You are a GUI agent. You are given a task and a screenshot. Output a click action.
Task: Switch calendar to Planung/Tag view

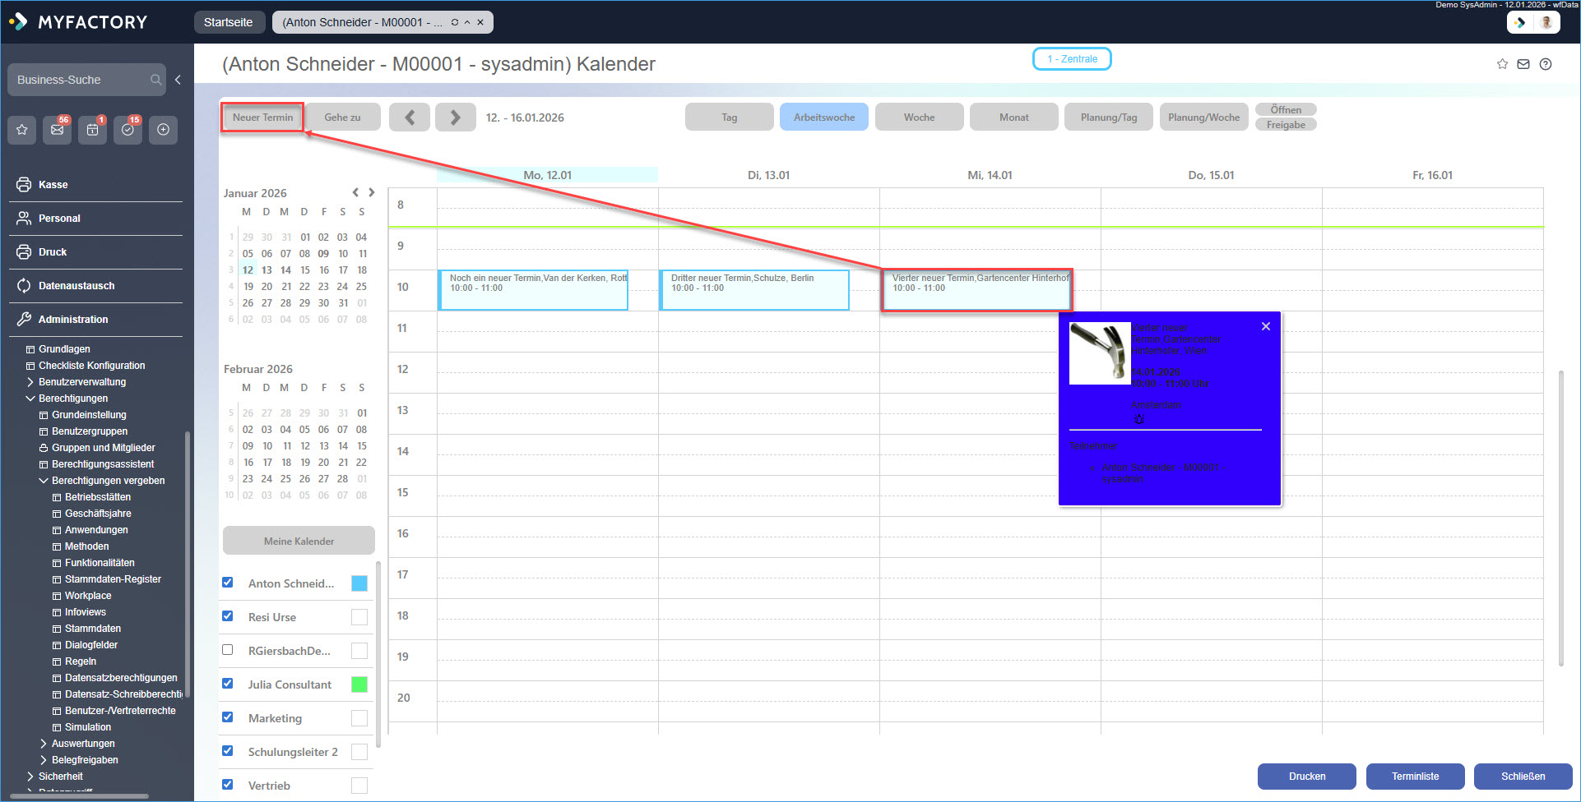[1109, 118]
